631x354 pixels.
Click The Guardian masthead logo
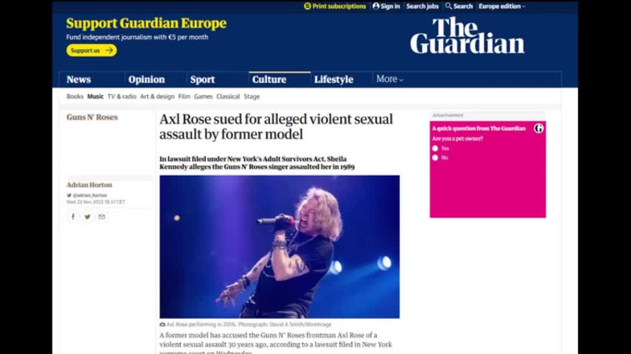[467, 36]
